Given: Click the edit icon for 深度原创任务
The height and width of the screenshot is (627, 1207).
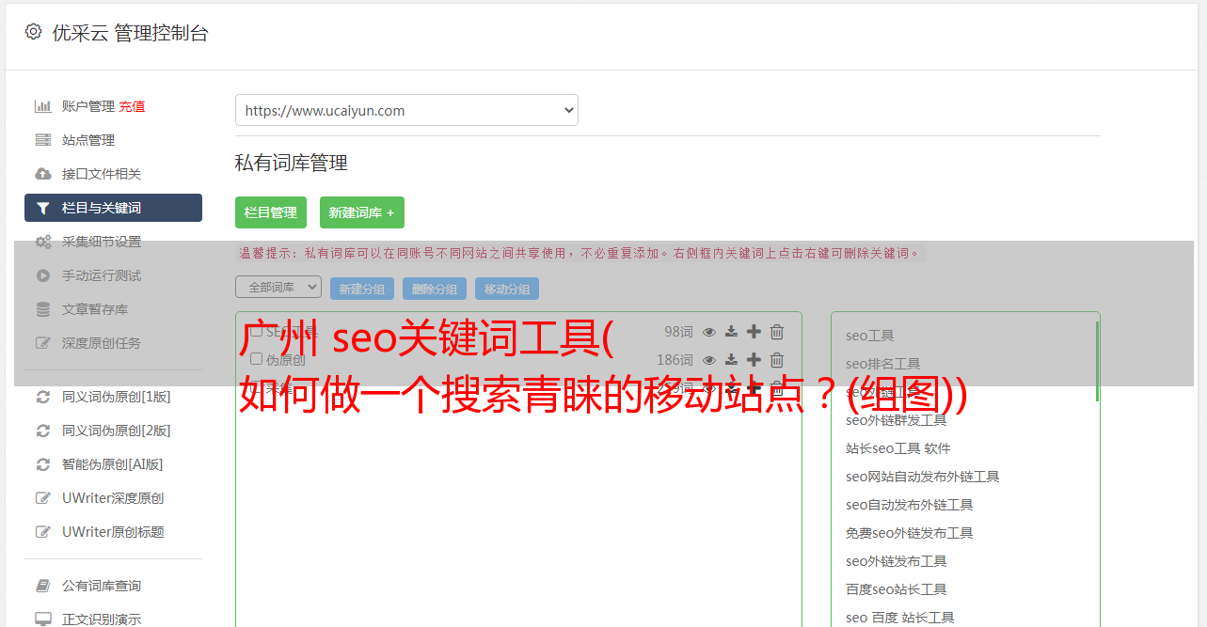Looking at the screenshot, I should pyautogui.click(x=42, y=343).
